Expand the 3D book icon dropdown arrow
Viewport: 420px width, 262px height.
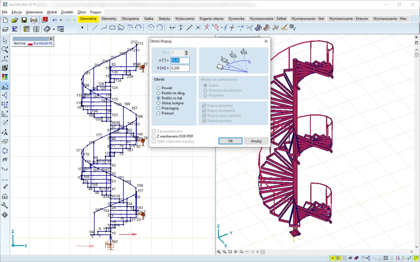point(54,29)
